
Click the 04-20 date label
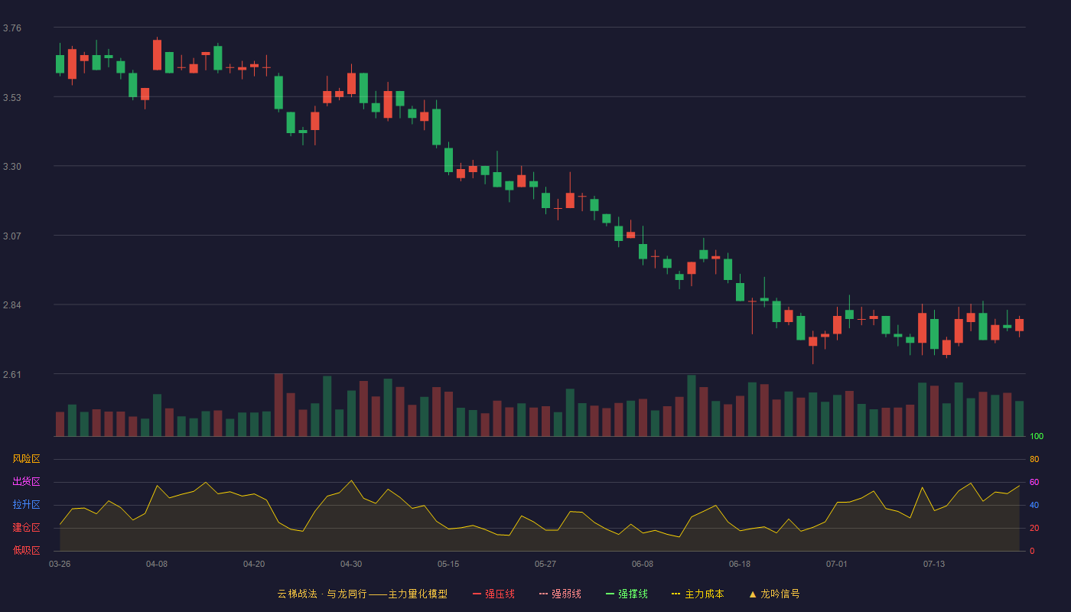pyautogui.click(x=254, y=564)
